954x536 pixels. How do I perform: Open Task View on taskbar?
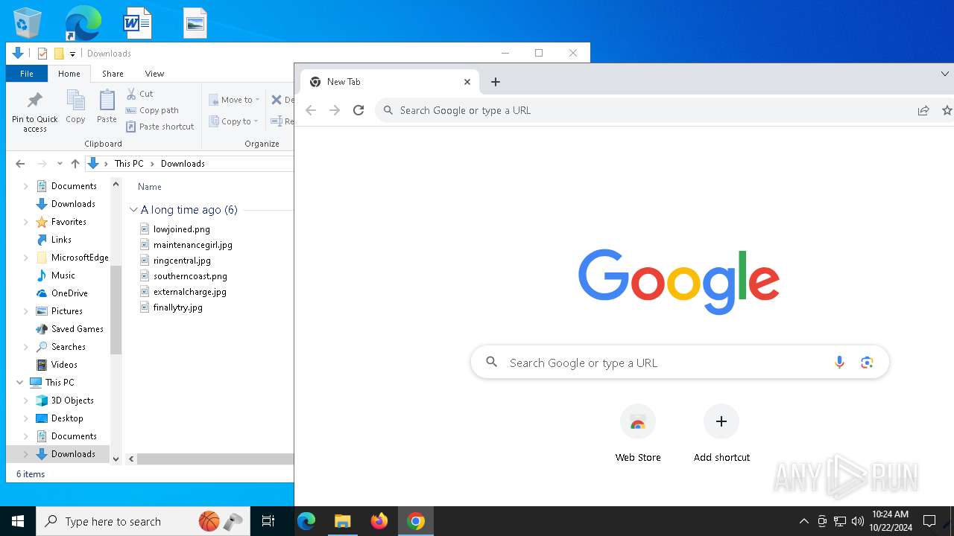point(268,521)
